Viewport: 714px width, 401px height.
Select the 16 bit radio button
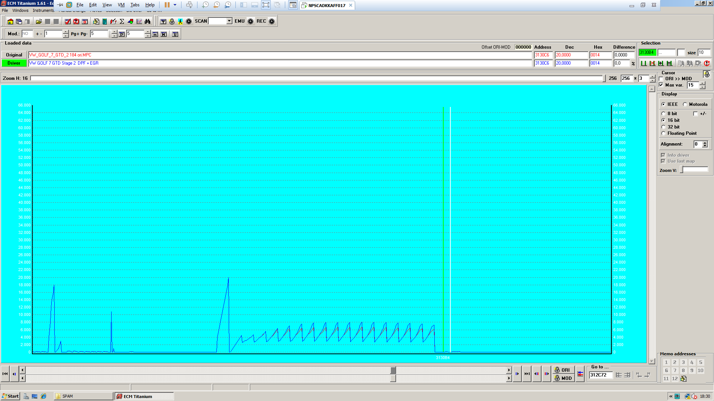click(663, 120)
